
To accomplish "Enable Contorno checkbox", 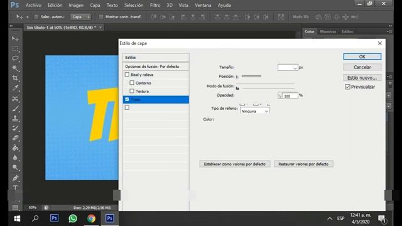I will tap(132, 83).
